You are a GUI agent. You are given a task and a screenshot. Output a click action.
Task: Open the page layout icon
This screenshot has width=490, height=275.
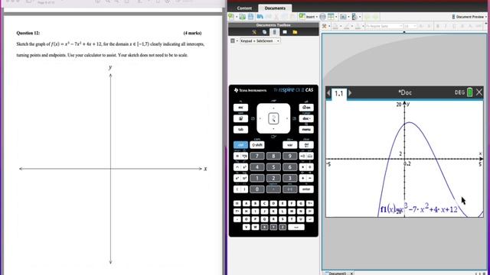point(331,17)
